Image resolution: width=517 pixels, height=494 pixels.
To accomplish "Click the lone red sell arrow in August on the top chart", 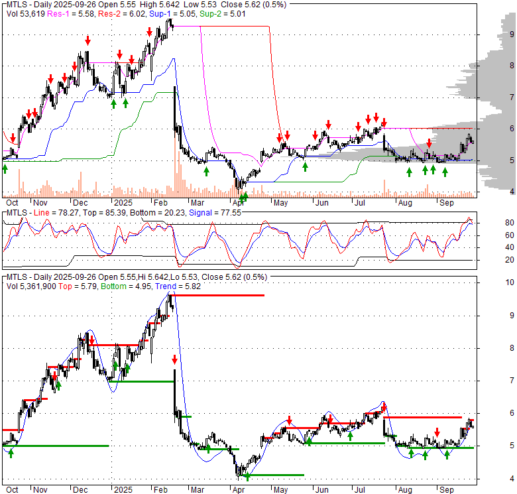I will pyautogui.click(x=429, y=143).
